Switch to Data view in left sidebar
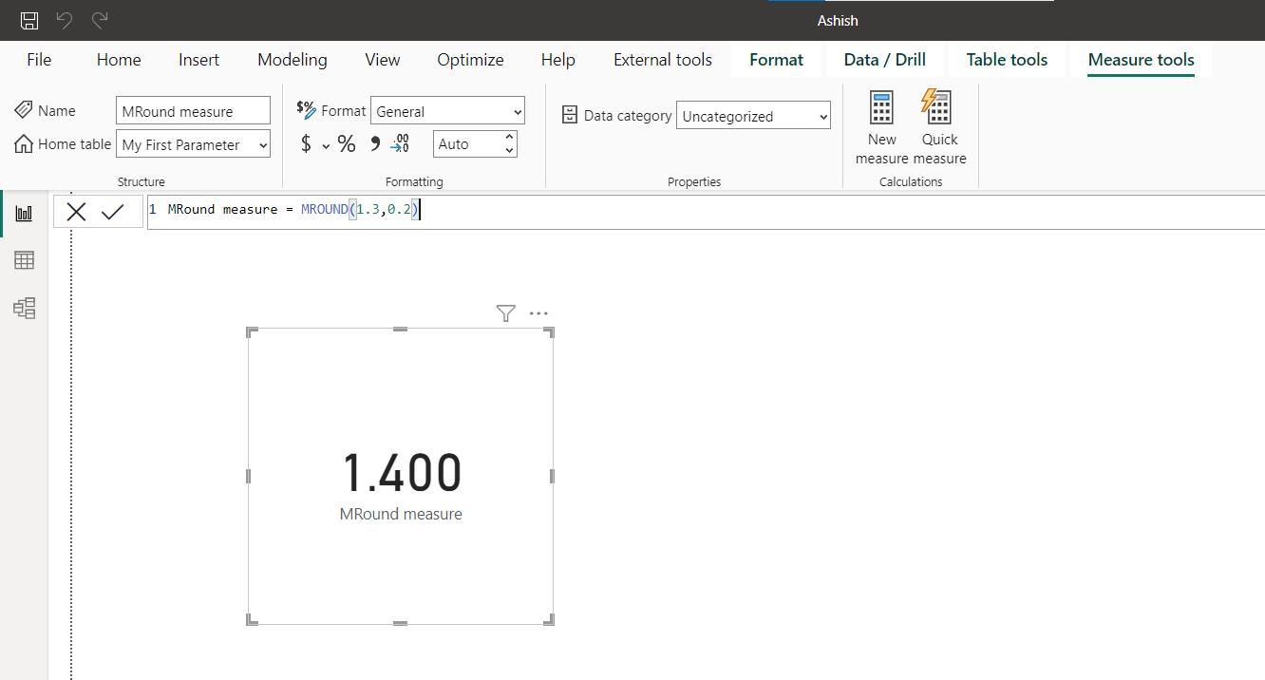 click(24, 259)
